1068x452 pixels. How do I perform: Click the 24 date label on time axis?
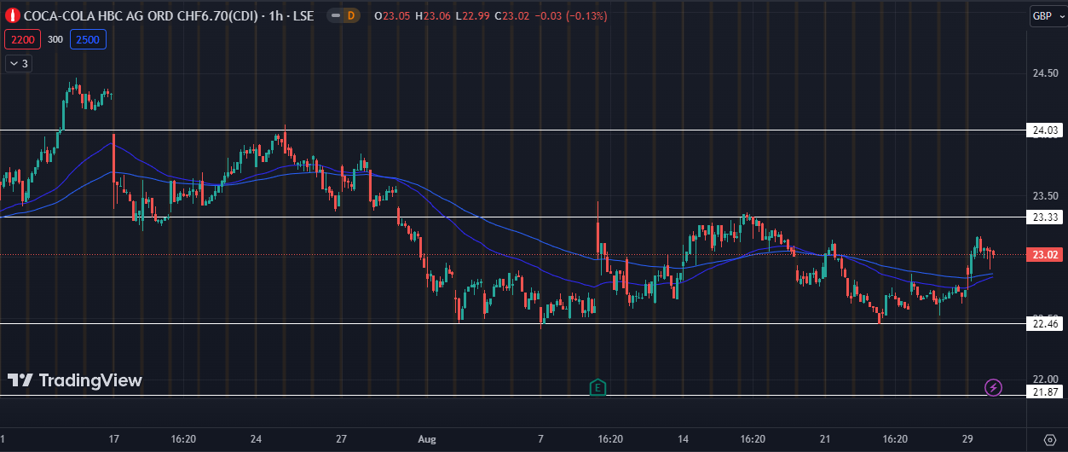[x=256, y=439]
